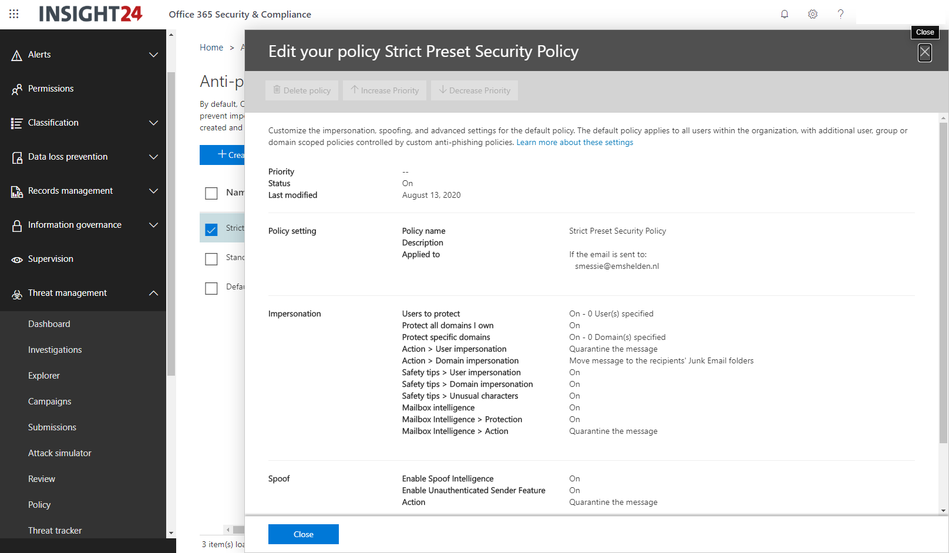The image size is (949, 553).
Task: Click the Data loss prevention lock icon
Action: click(17, 157)
